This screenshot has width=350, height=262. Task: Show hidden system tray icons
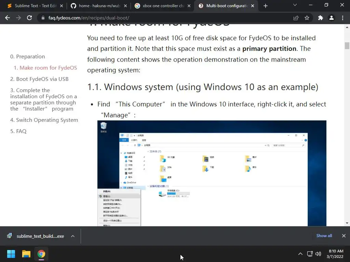click(x=300, y=254)
